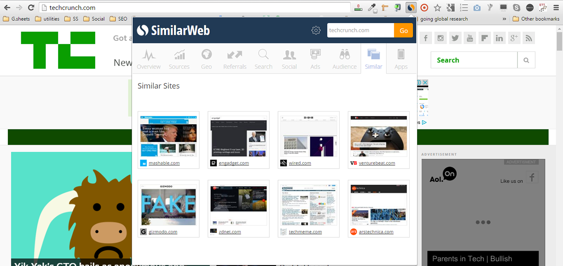Open TechCrunch Instagram icon

coord(440,38)
